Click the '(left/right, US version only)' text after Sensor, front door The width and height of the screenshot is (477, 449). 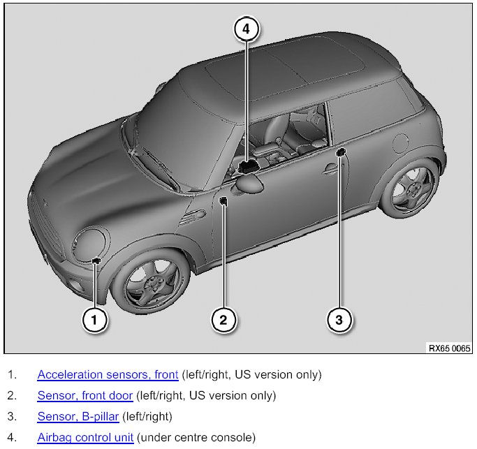pos(206,395)
